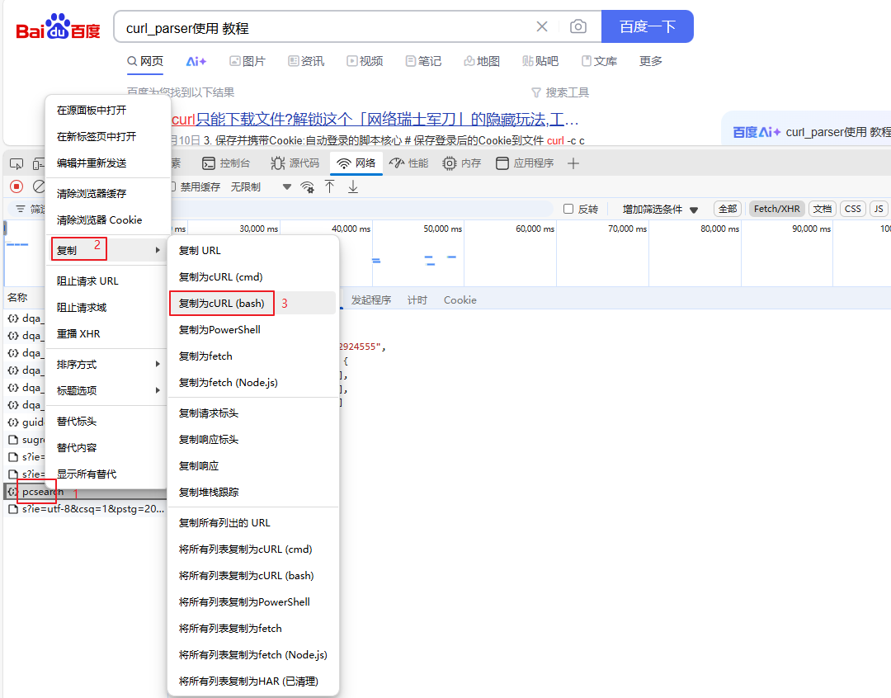891x698 pixels.
Task: Open the Cookie tab in request details
Action: [460, 300]
